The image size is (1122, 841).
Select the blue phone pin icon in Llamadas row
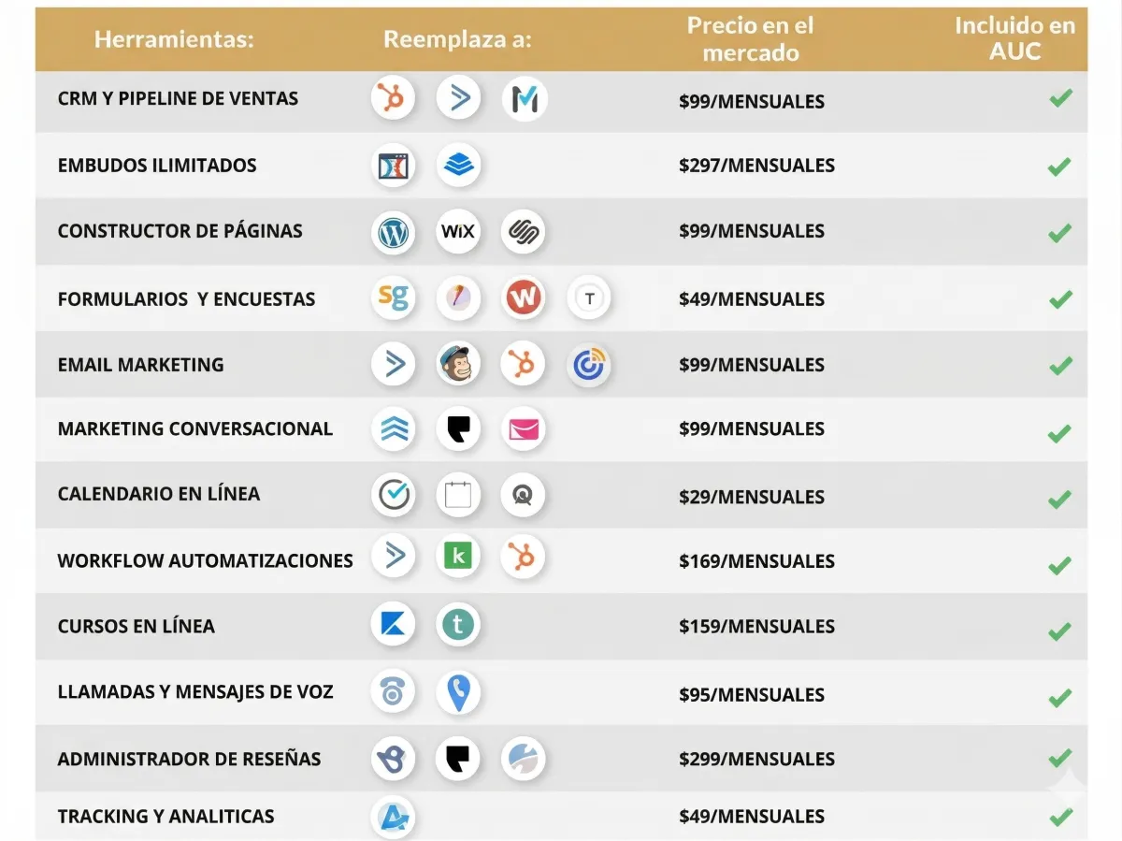point(458,693)
